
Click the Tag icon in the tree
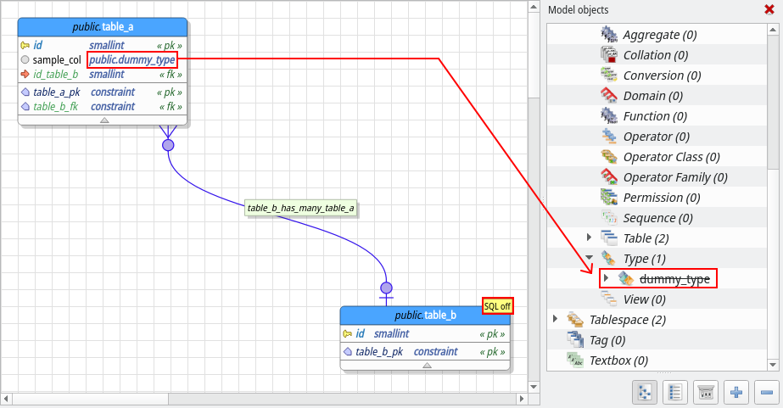coord(575,340)
